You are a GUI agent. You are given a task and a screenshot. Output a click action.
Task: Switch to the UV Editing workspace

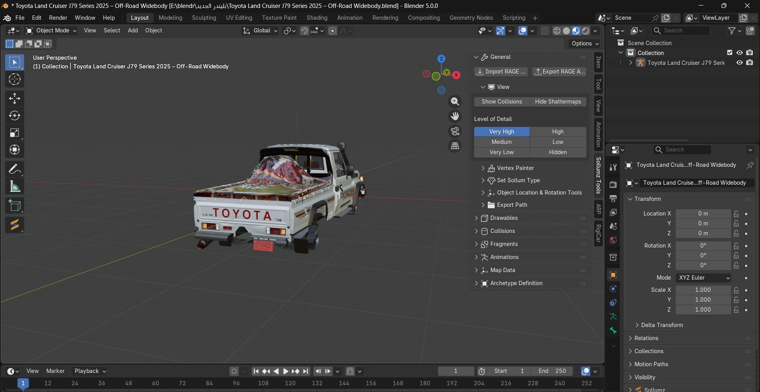(x=239, y=18)
